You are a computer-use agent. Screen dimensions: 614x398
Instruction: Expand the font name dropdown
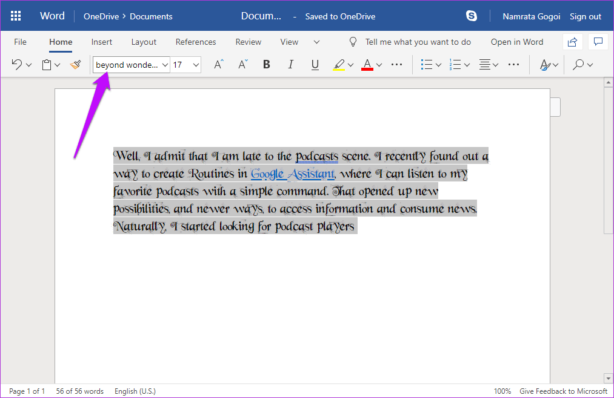point(165,65)
